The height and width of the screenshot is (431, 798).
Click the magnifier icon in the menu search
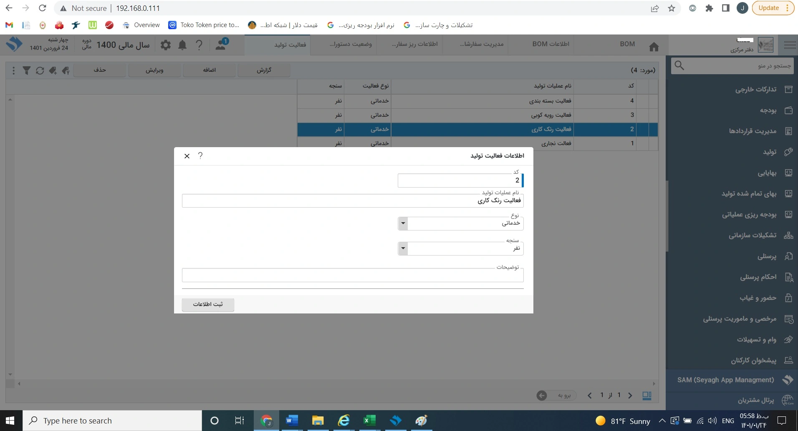click(x=679, y=65)
